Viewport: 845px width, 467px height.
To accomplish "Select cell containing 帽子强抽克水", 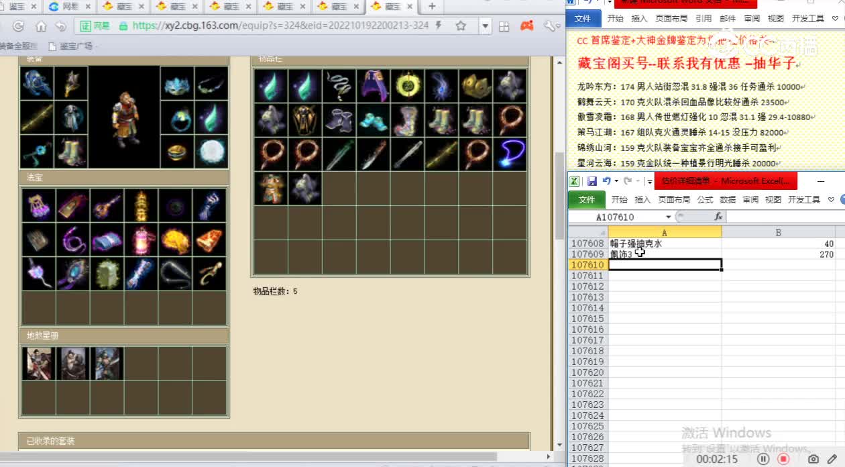I will pos(665,244).
